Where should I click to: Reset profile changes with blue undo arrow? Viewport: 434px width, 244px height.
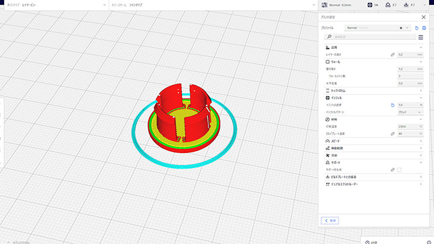click(417, 28)
